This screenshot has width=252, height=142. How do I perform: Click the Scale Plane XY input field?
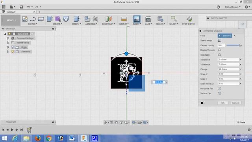click(x=229, y=84)
